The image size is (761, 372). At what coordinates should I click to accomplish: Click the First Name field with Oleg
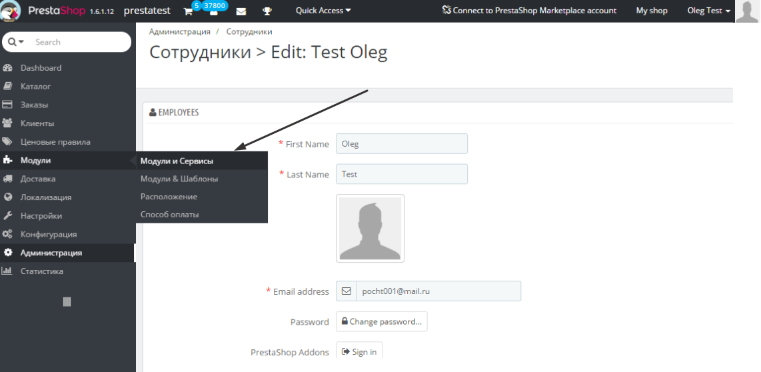[402, 144]
